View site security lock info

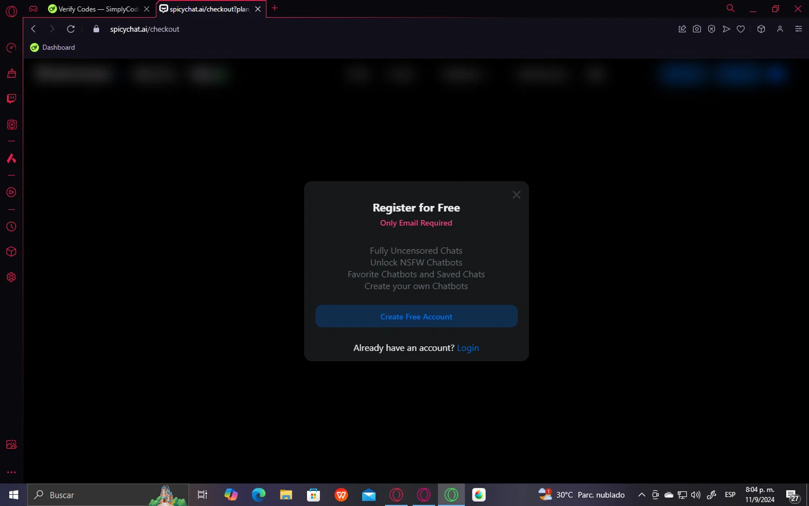coord(96,29)
